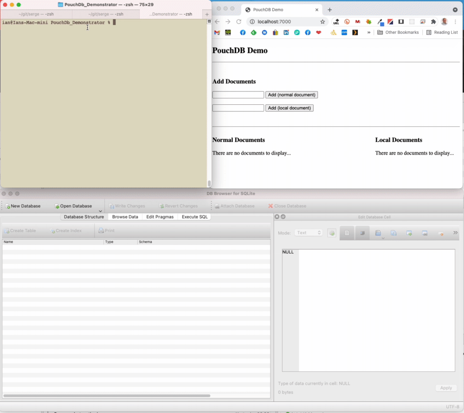464x413 pixels.
Task: Click the copy icon in cell editor toolbar
Action: coord(393,233)
